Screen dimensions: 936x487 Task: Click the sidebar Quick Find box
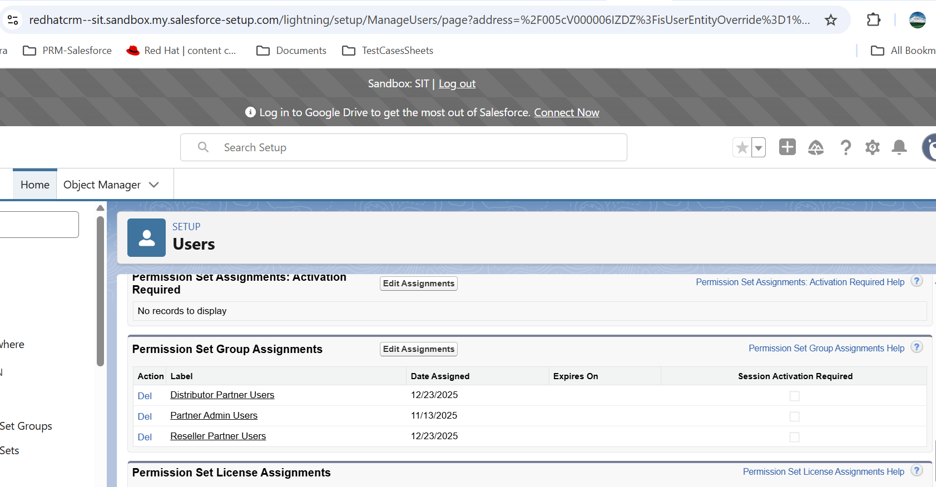point(38,225)
